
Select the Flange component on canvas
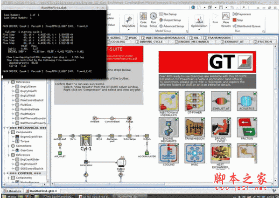tap(129, 118)
